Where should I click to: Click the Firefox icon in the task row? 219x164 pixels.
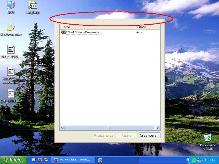(63, 32)
